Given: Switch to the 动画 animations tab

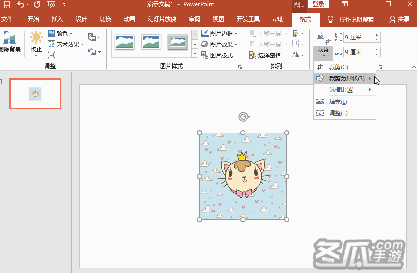Looking at the screenshot, I should click(129, 19).
